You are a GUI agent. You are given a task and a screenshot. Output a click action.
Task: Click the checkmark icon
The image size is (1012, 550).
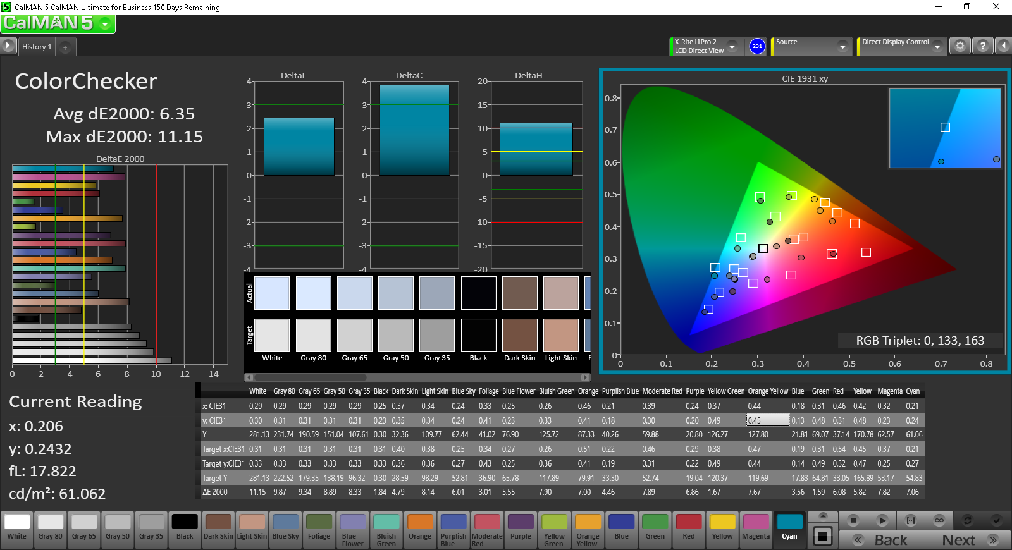click(996, 520)
